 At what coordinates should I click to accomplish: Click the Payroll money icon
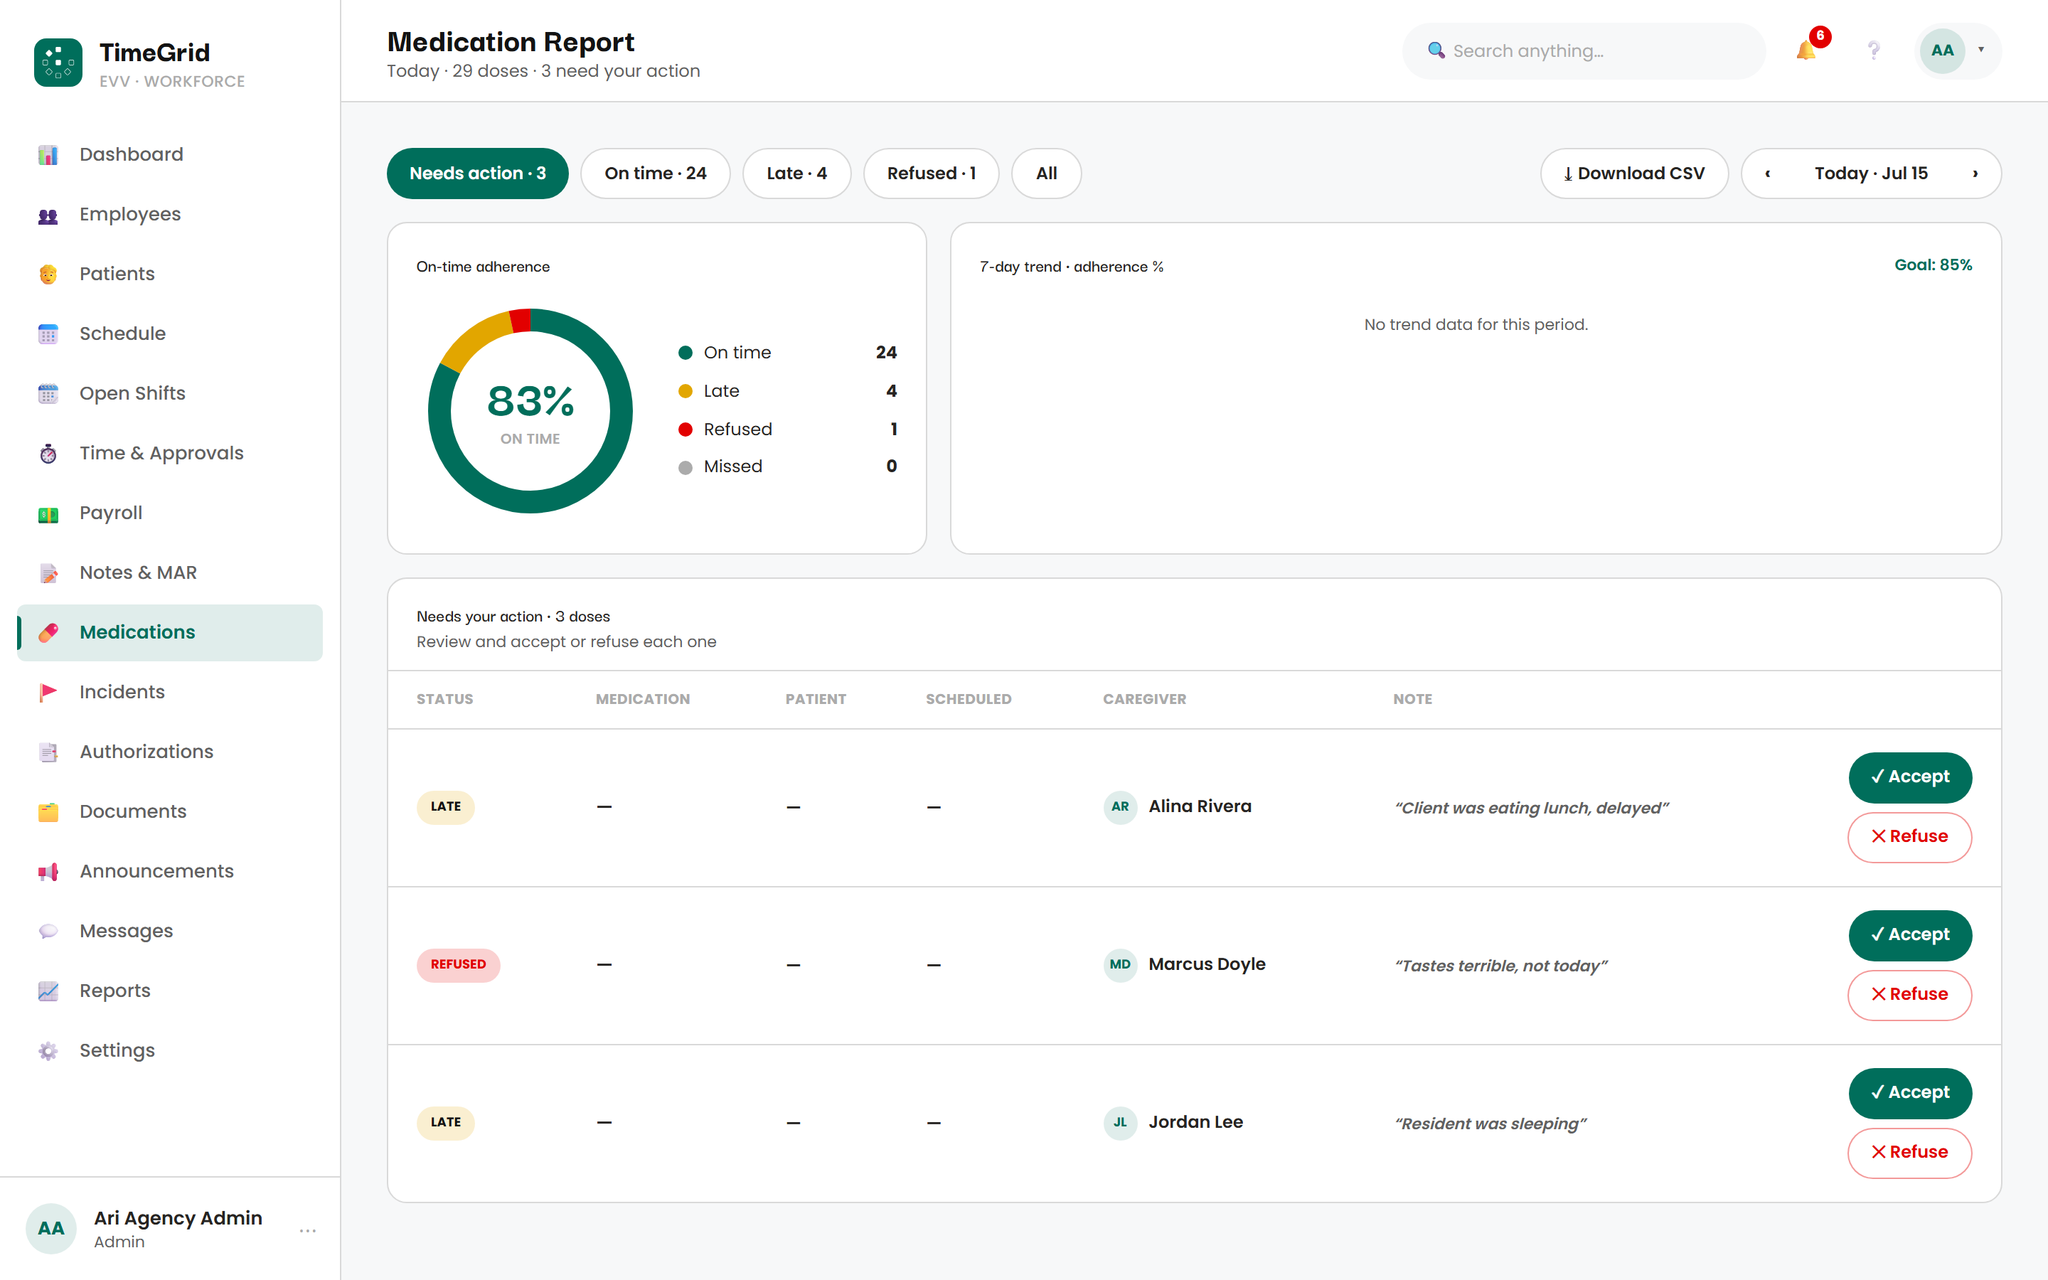48,514
